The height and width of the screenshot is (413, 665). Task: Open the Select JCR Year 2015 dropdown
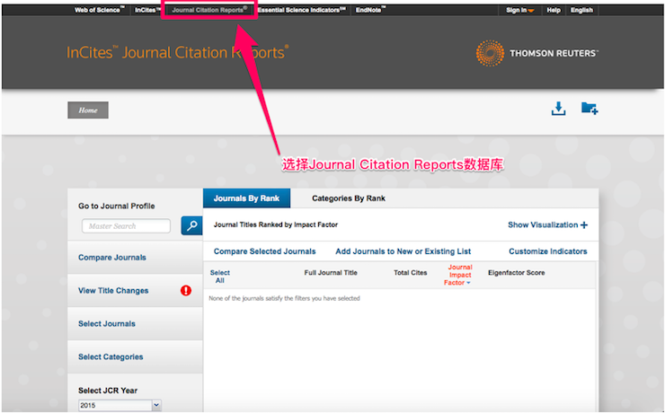120,406
